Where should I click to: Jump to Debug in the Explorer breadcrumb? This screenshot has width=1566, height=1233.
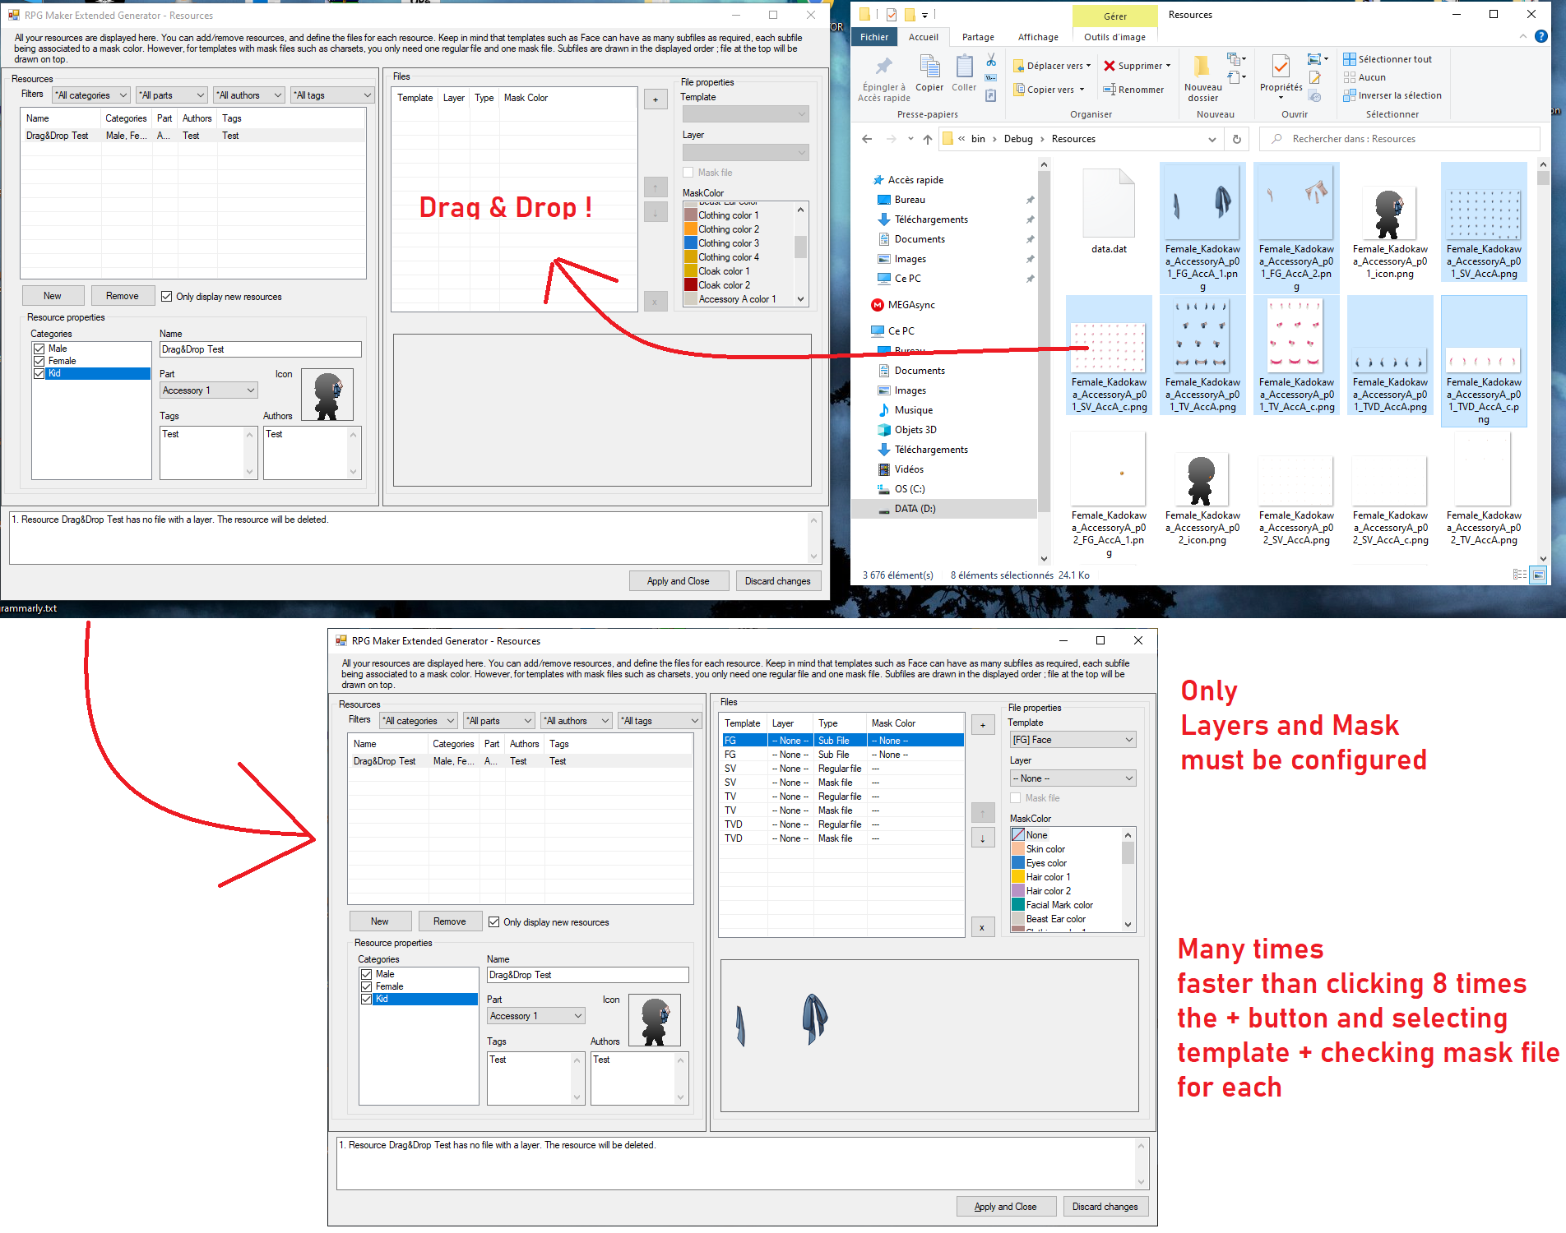coord(1018,139)
